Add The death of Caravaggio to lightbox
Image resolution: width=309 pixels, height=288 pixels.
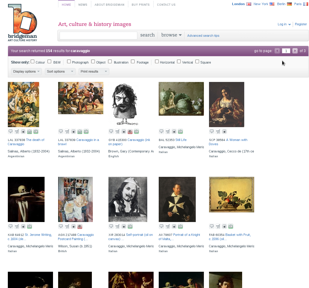(11, 131)
